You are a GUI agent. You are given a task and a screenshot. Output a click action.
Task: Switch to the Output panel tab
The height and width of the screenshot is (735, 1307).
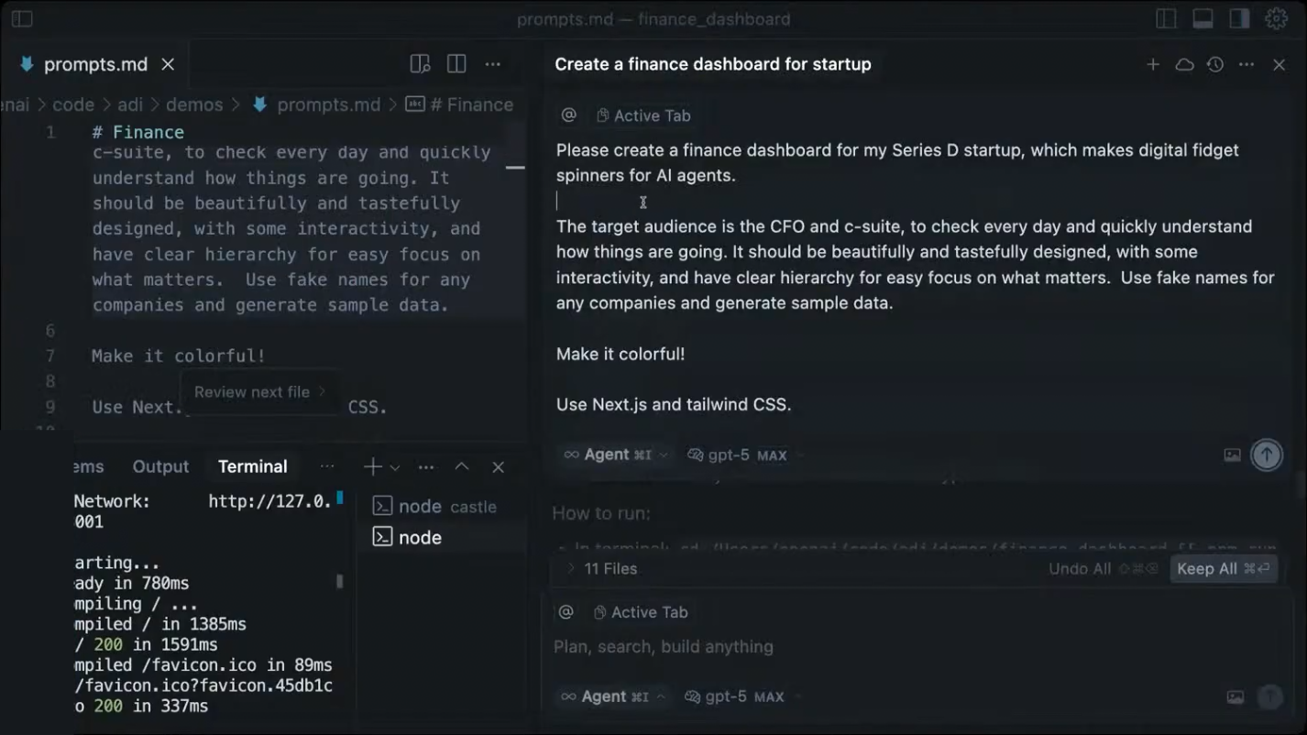tap(160, 466)
